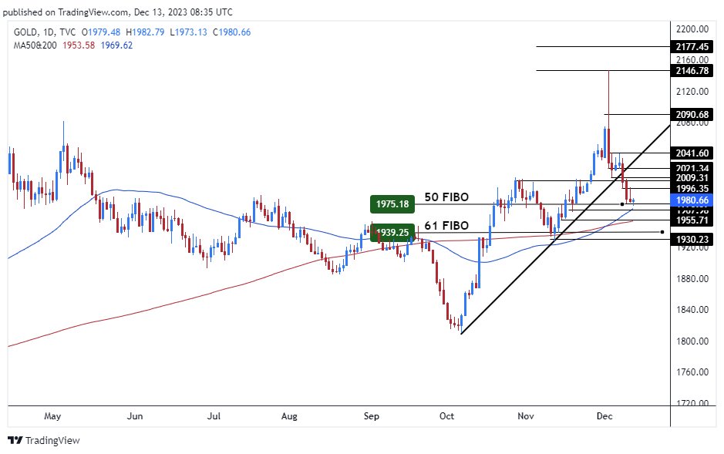Click the May label on time axis
The image size is (724, 454).
point(52,416)
